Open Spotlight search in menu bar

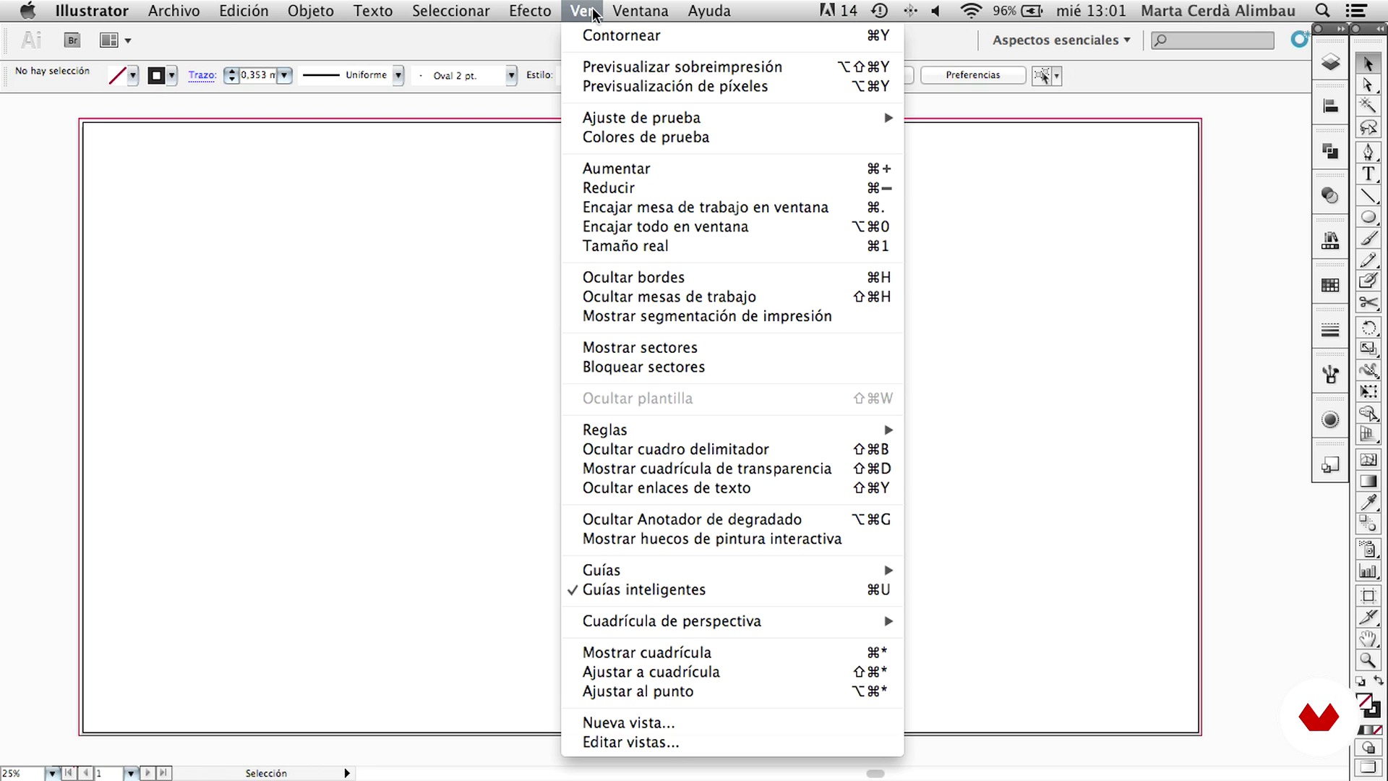point(1322,11)
